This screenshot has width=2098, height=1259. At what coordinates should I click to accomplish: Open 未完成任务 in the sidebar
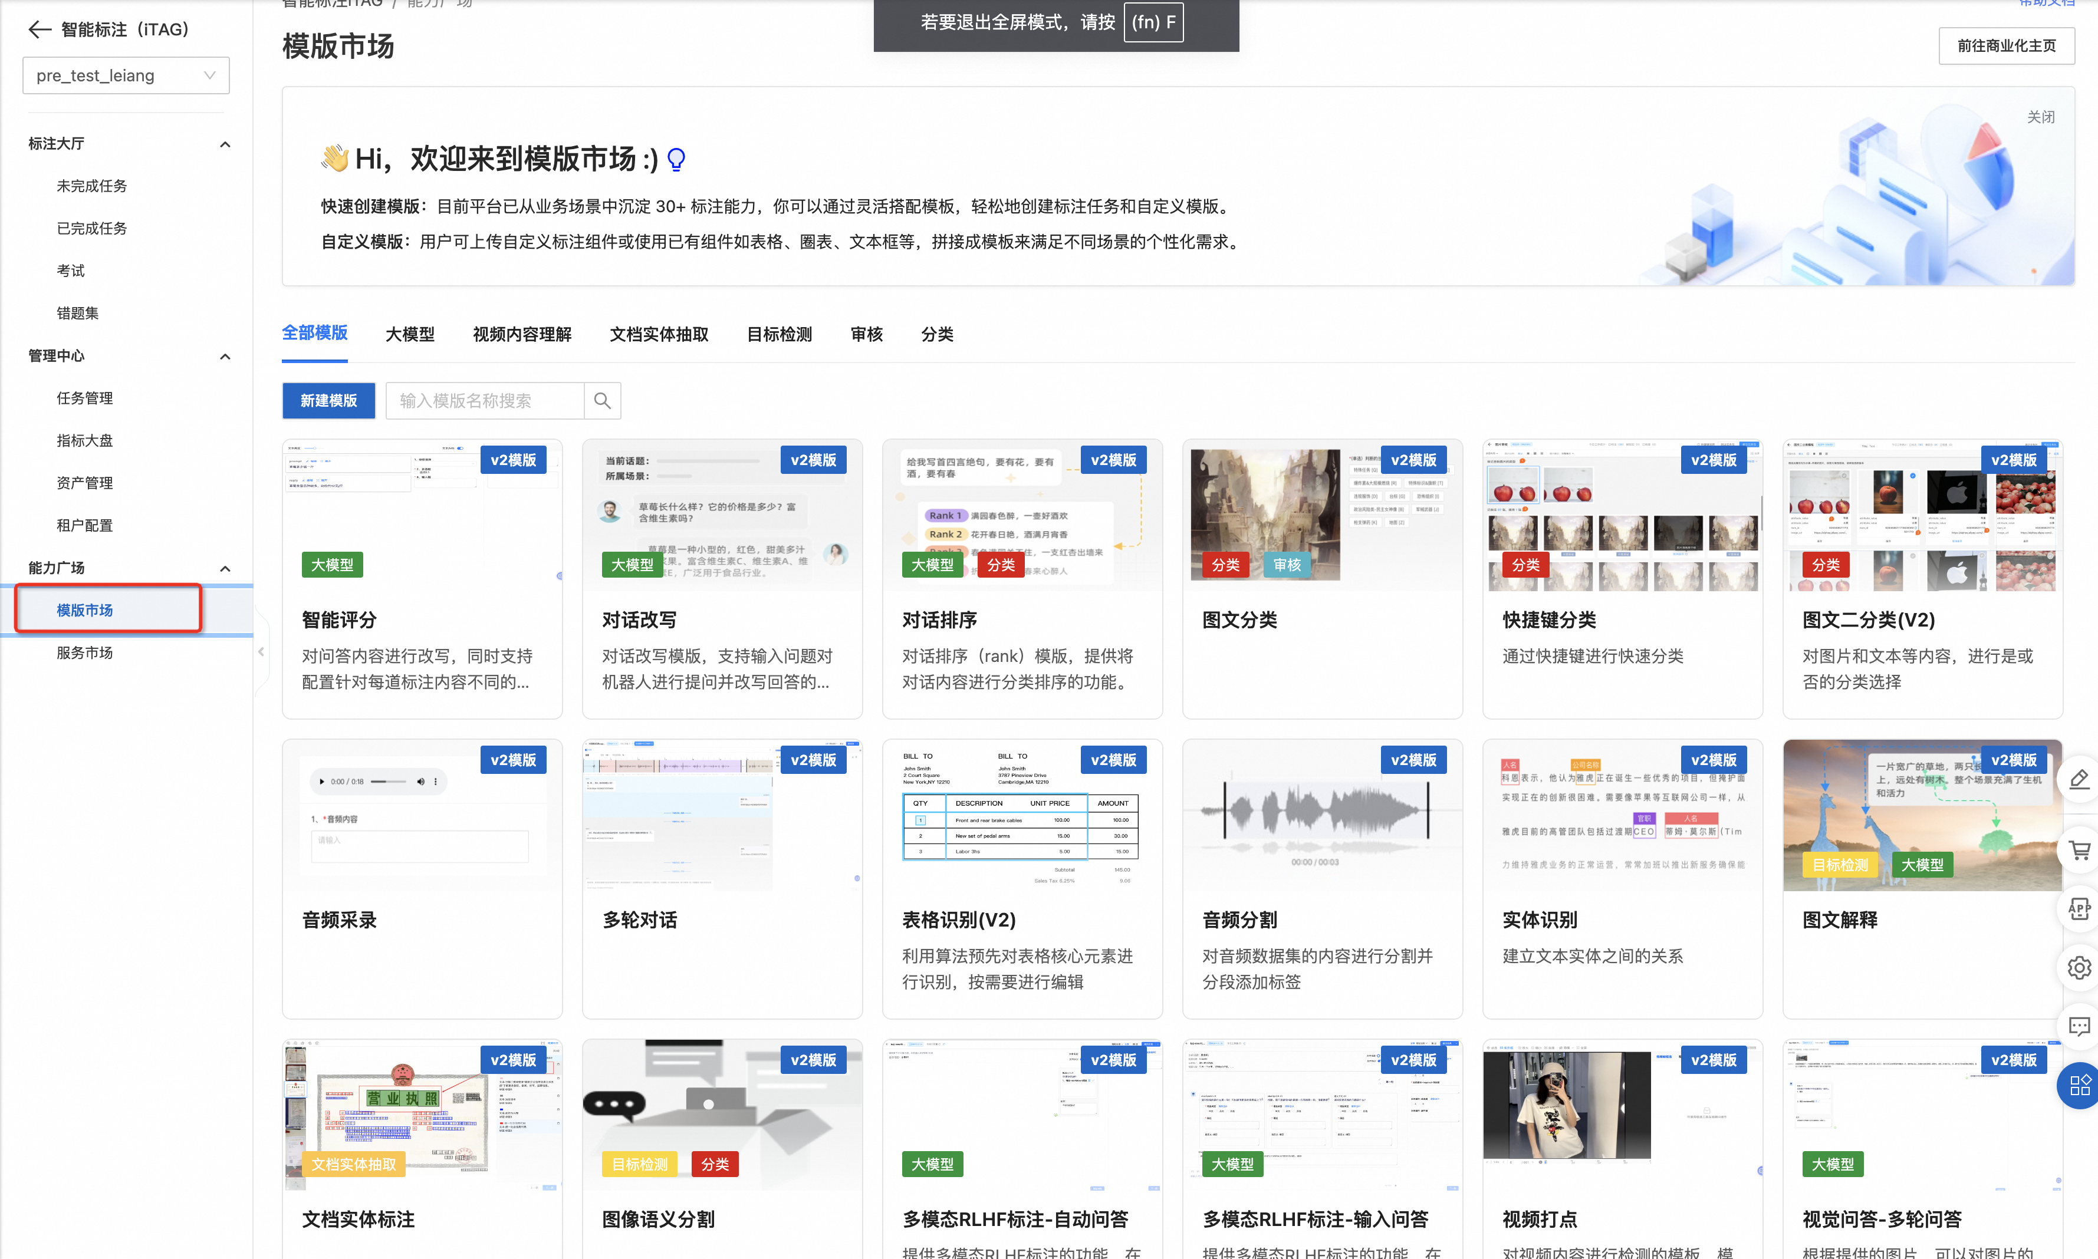coord(91,186)
